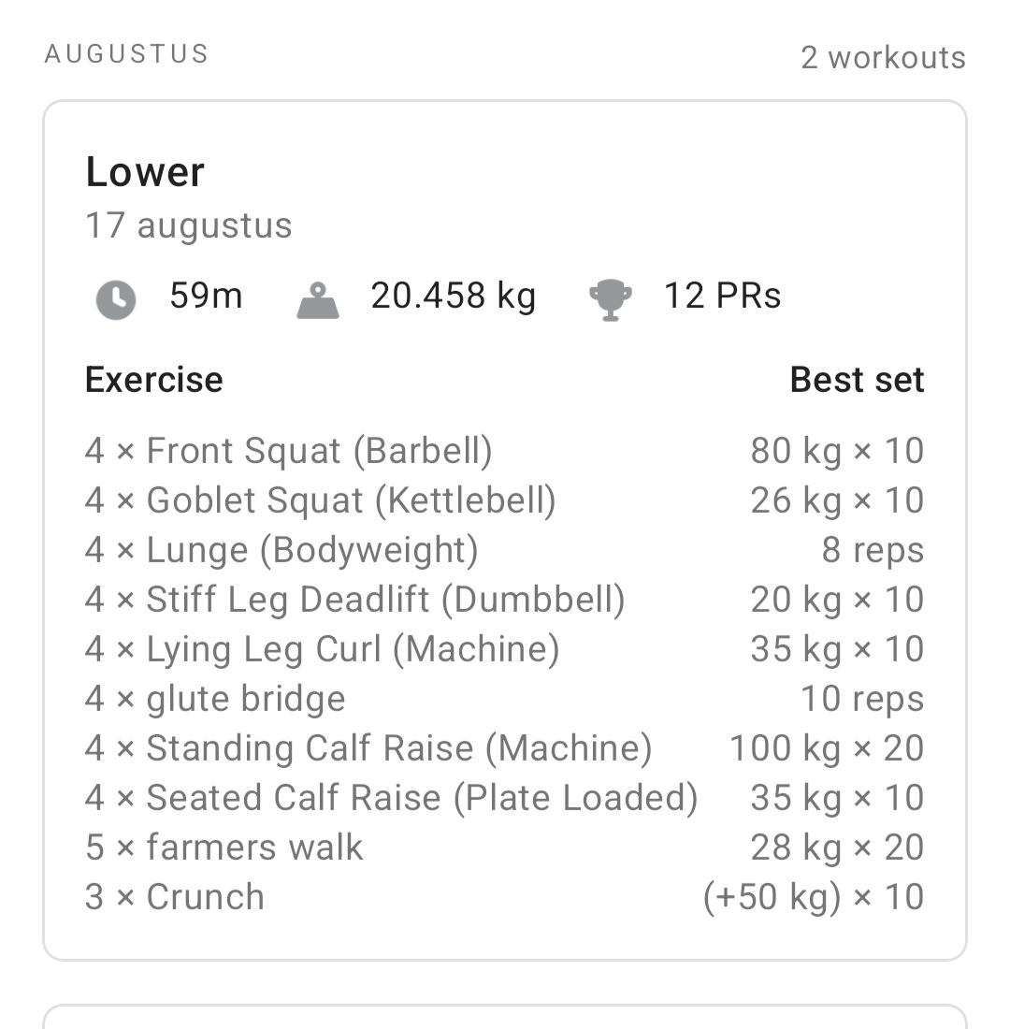Open Stiff Leg Deadlift (Dumbbell) row
The image size is (1010, 1029).
(x=354, y=600)
